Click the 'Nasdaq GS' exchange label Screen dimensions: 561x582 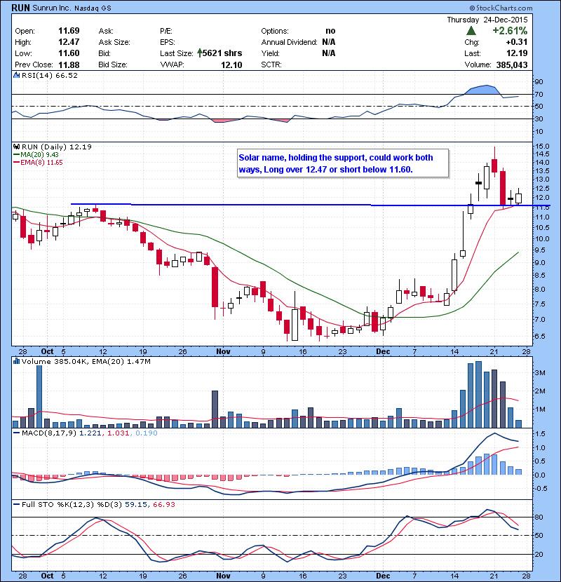click(x=93, y=8)
